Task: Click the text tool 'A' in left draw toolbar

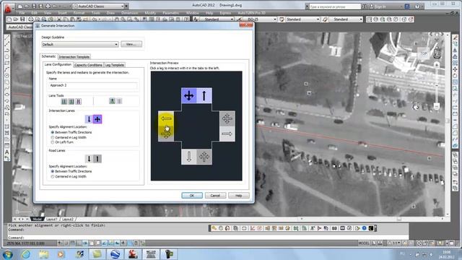Action: pyautogui.click(x=7, y=152)
